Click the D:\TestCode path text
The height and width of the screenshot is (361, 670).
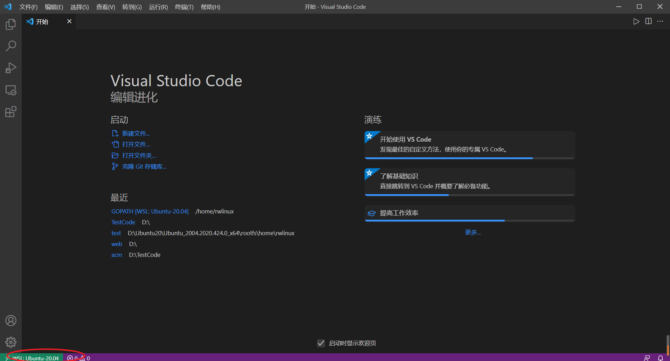coord(145,255)
